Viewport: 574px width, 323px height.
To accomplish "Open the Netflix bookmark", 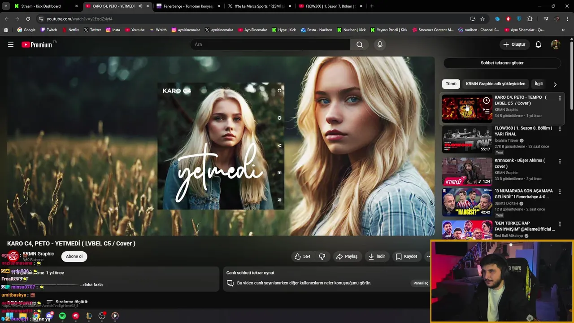I will coord(70,30).
